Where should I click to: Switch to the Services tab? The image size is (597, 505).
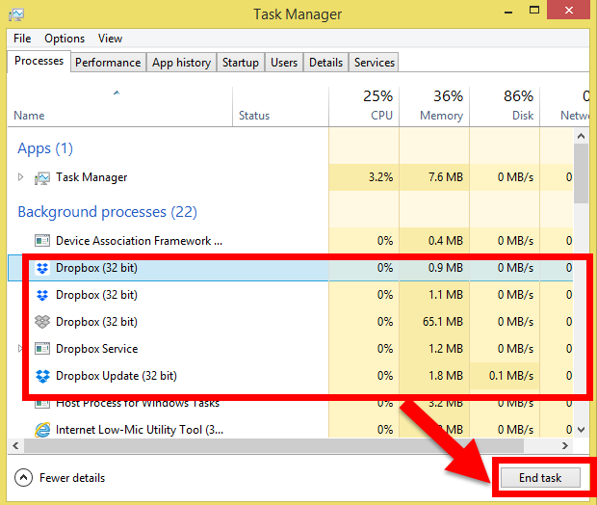[375, 63]
